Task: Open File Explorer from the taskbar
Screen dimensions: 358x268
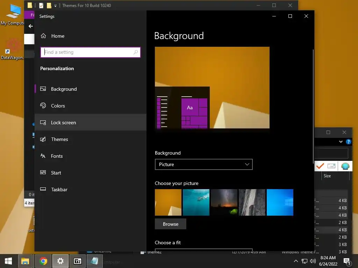Action: (25, 261)
